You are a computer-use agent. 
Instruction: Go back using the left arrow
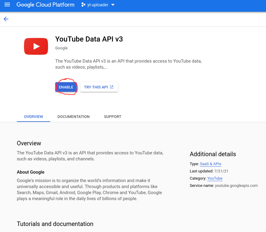click(x=6, y=19)
